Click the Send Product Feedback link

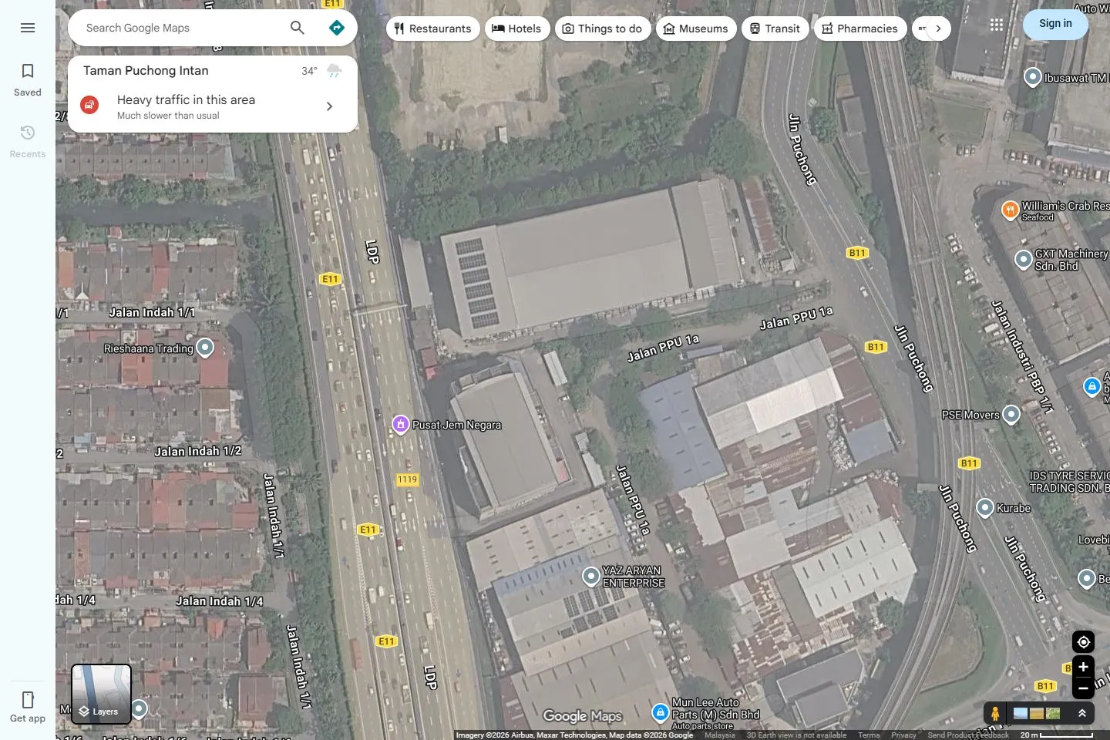pos(967,735)
